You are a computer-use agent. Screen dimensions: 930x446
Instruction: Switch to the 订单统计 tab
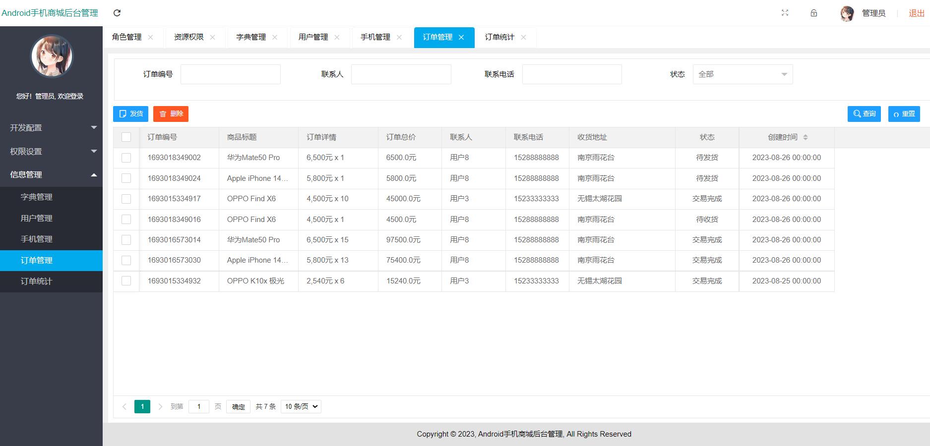coord(500,37)
